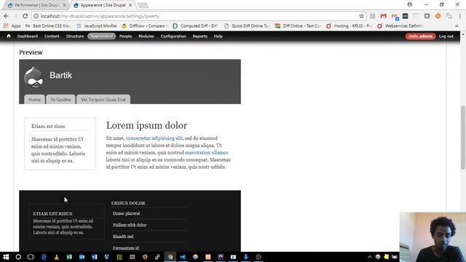Open the Webservices Definit bookmark

(400, 26)
